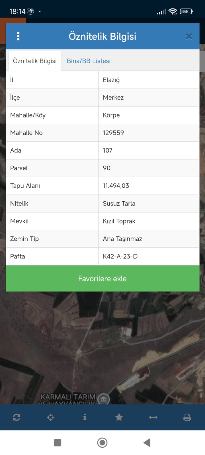The width and height of the screenshot is (205, 455).
Task: Open the three-dot options menu
Action: click(18, 36)
